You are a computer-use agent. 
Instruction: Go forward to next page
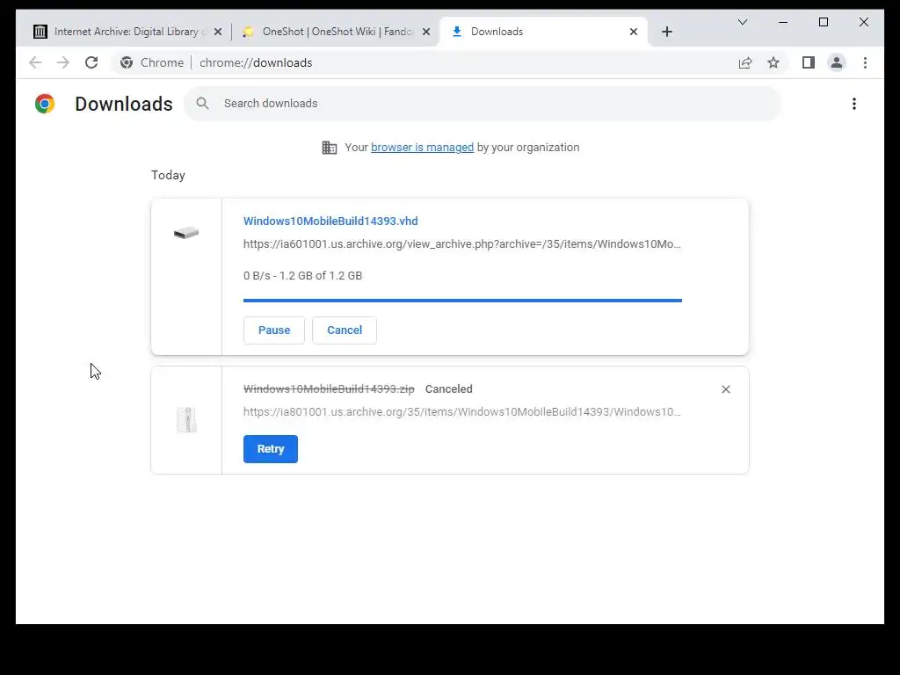(x=63, y=62)
